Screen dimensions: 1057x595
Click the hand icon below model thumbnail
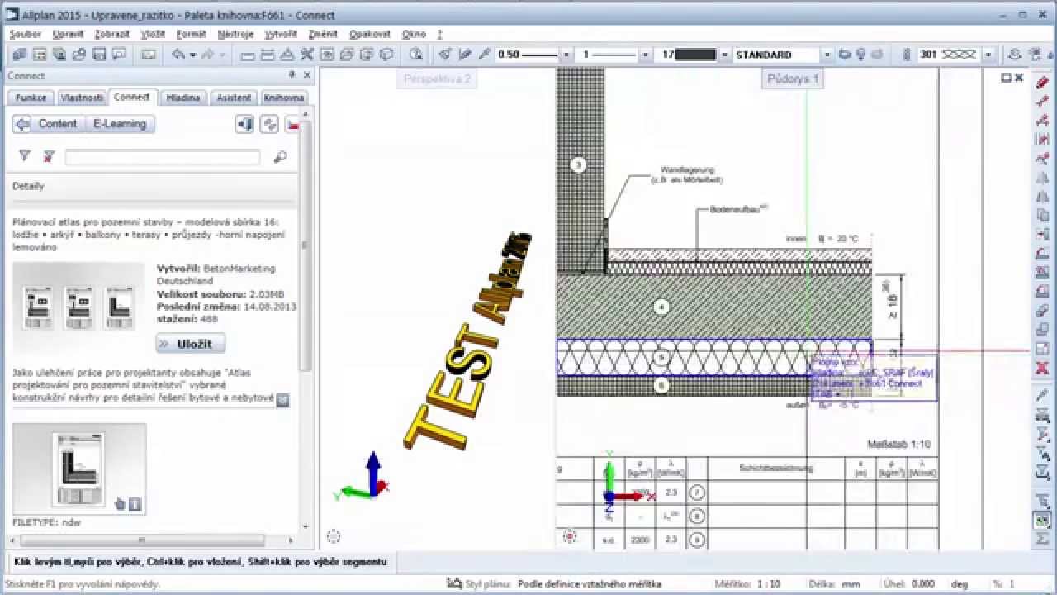coord(120,504)
